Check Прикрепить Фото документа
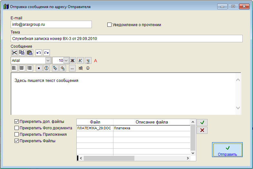Image resolution: width=253 pixels, height=169 pixels. pos(16,128)
